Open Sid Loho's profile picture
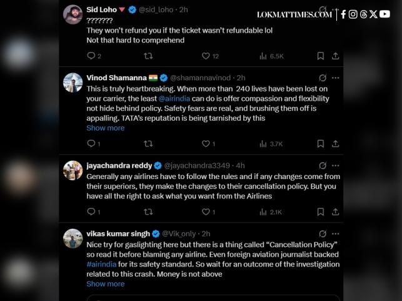 click(73, 14)
